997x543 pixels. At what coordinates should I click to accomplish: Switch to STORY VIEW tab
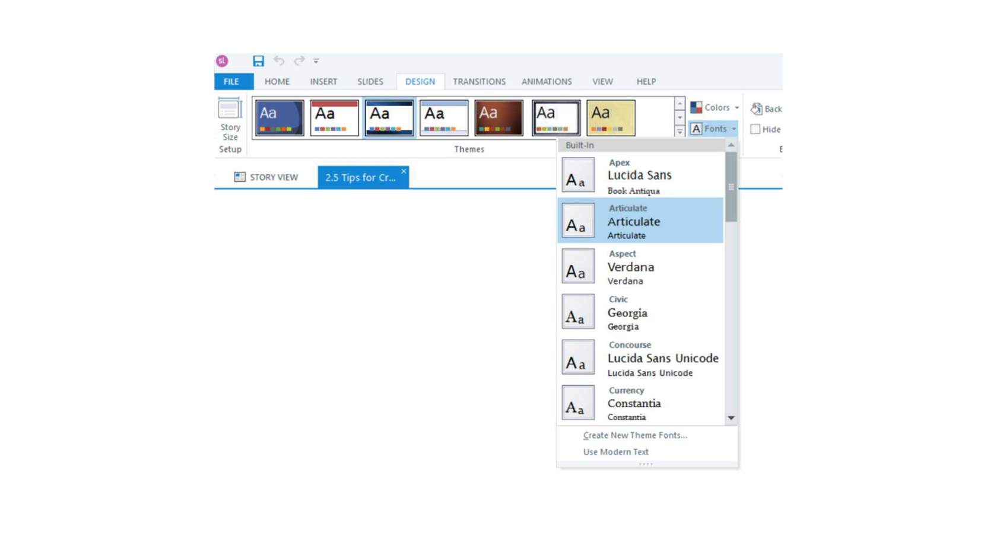266,177
